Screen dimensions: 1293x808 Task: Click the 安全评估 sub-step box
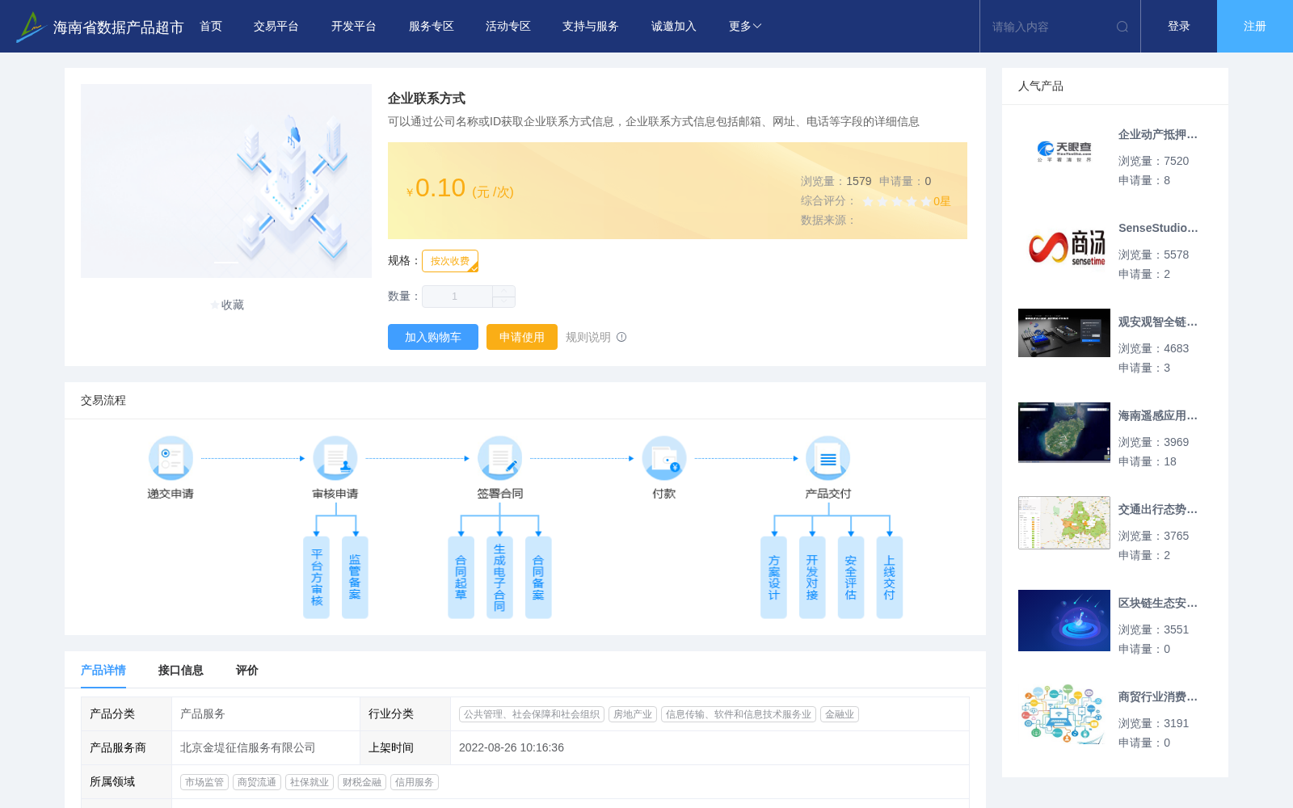(851, 577)
